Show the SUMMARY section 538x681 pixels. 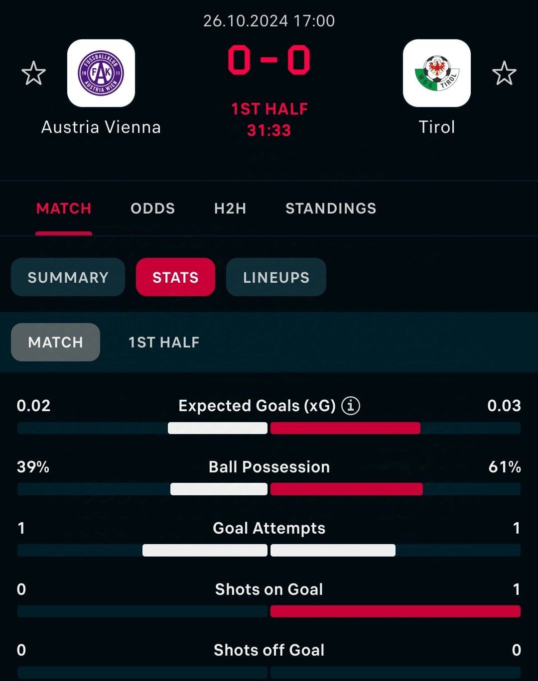(68, 277)
